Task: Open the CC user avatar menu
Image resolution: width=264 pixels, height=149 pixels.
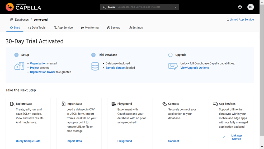Action: tap(251, 7)
